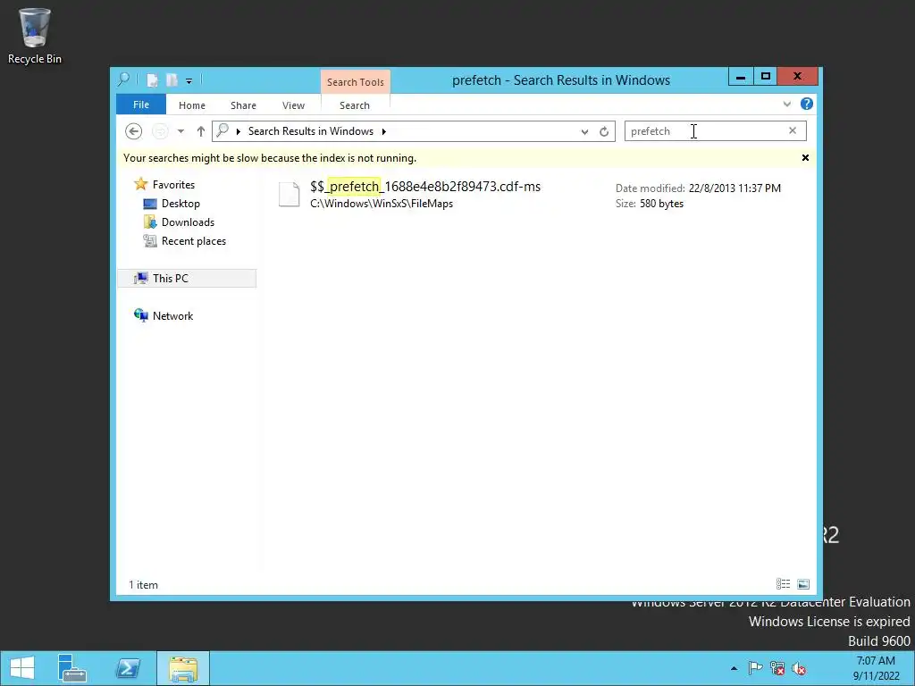Screen dimensions: 915x686
Task: Click the 1 item status bar text
Action: pyautogui.click(x=143, y=584)
